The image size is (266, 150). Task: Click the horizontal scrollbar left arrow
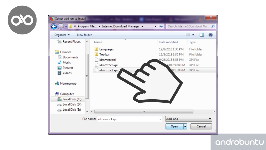tap(92, 112)
